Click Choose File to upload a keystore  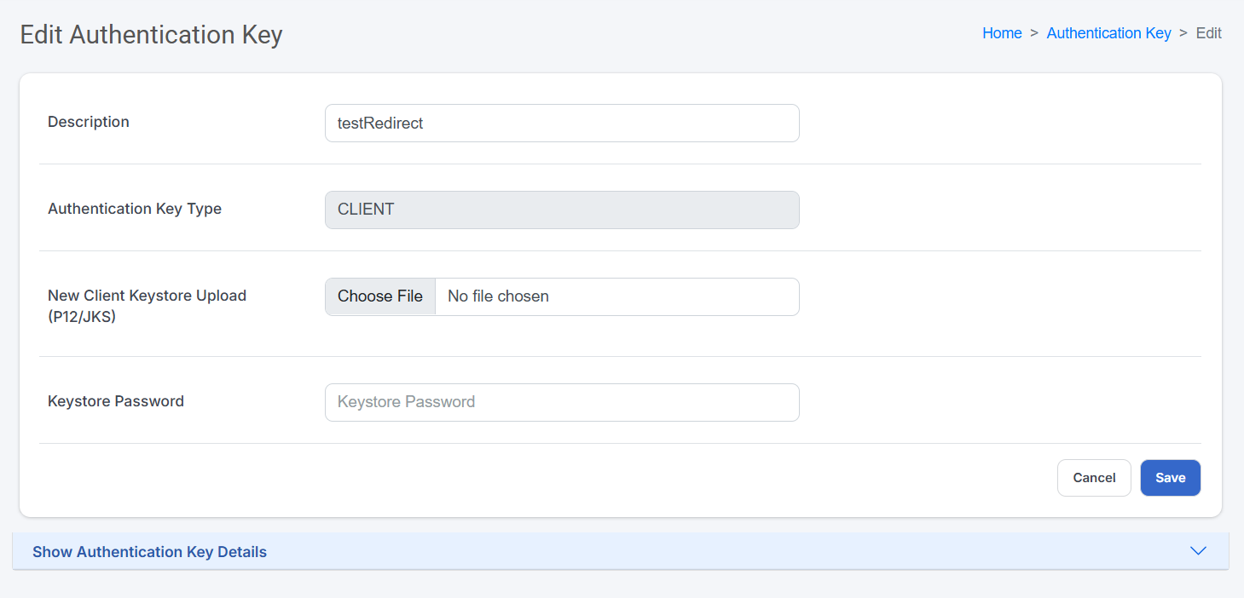[x=379, y=296]
